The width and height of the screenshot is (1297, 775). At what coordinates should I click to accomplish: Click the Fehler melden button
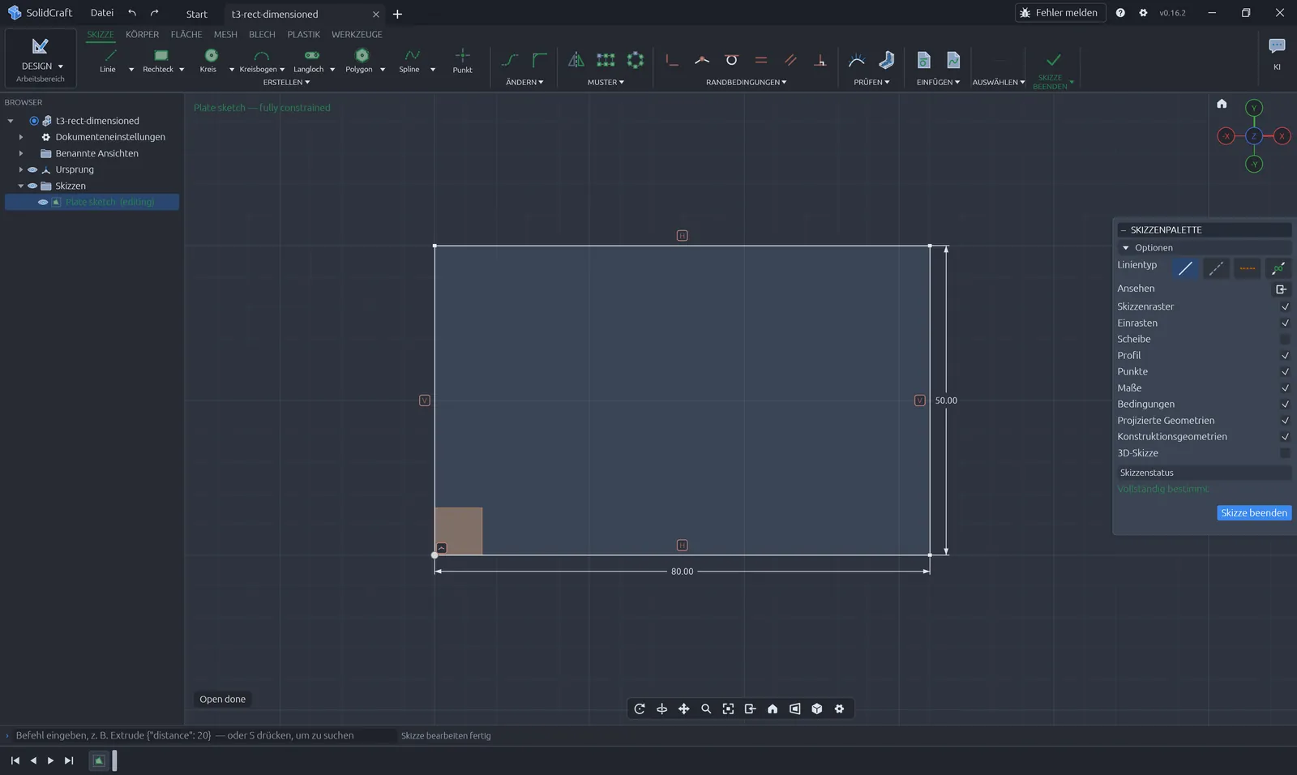[x=1060, y=13]
